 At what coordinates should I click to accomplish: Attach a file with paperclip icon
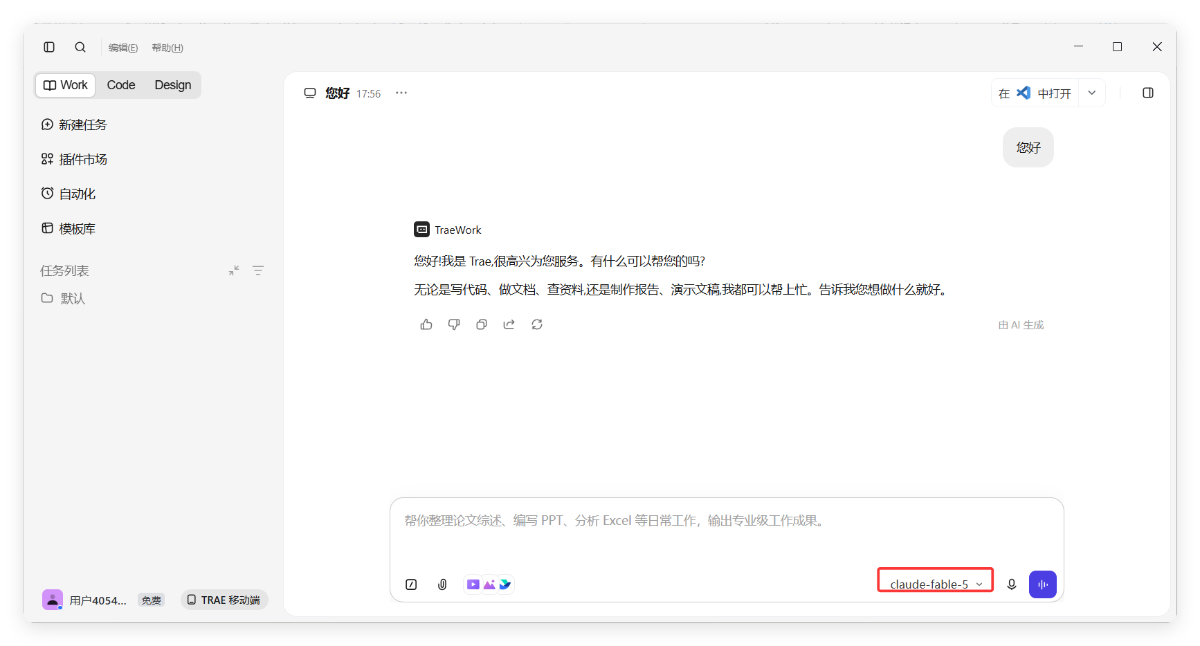[443, 584]
